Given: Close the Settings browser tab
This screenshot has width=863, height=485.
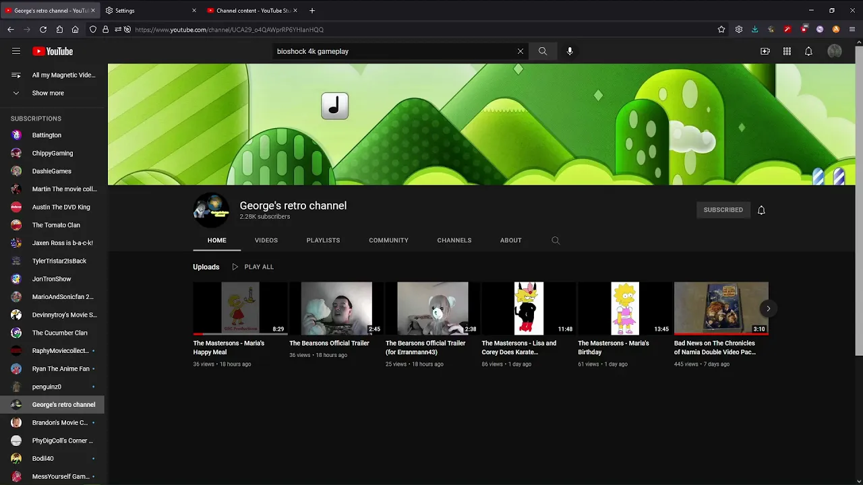Looking at the screenshot, I should click(194, 11).
